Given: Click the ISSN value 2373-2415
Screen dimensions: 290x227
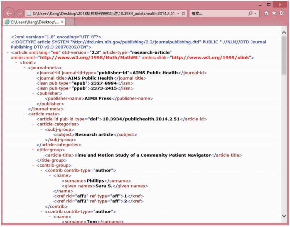Looking at the screenshot, I should 104,88.
